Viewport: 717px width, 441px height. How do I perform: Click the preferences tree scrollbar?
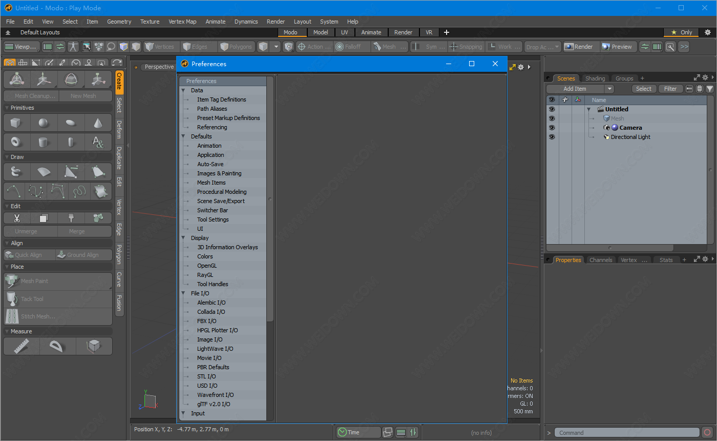tap(270, 199)
